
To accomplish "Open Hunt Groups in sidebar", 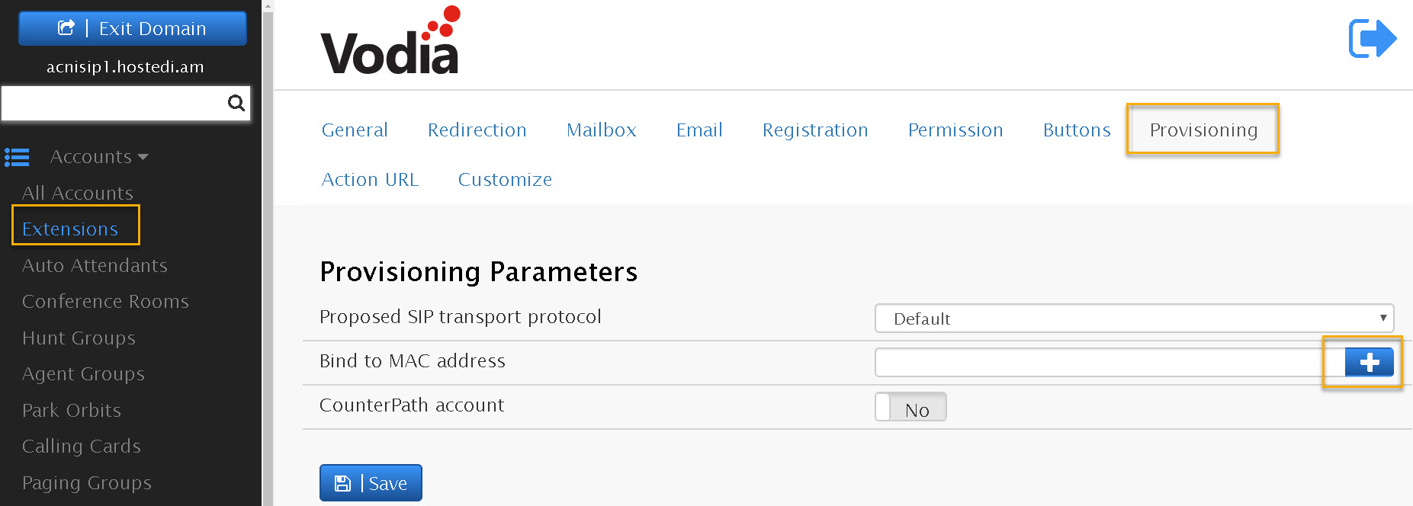I will tap(79, 338).
